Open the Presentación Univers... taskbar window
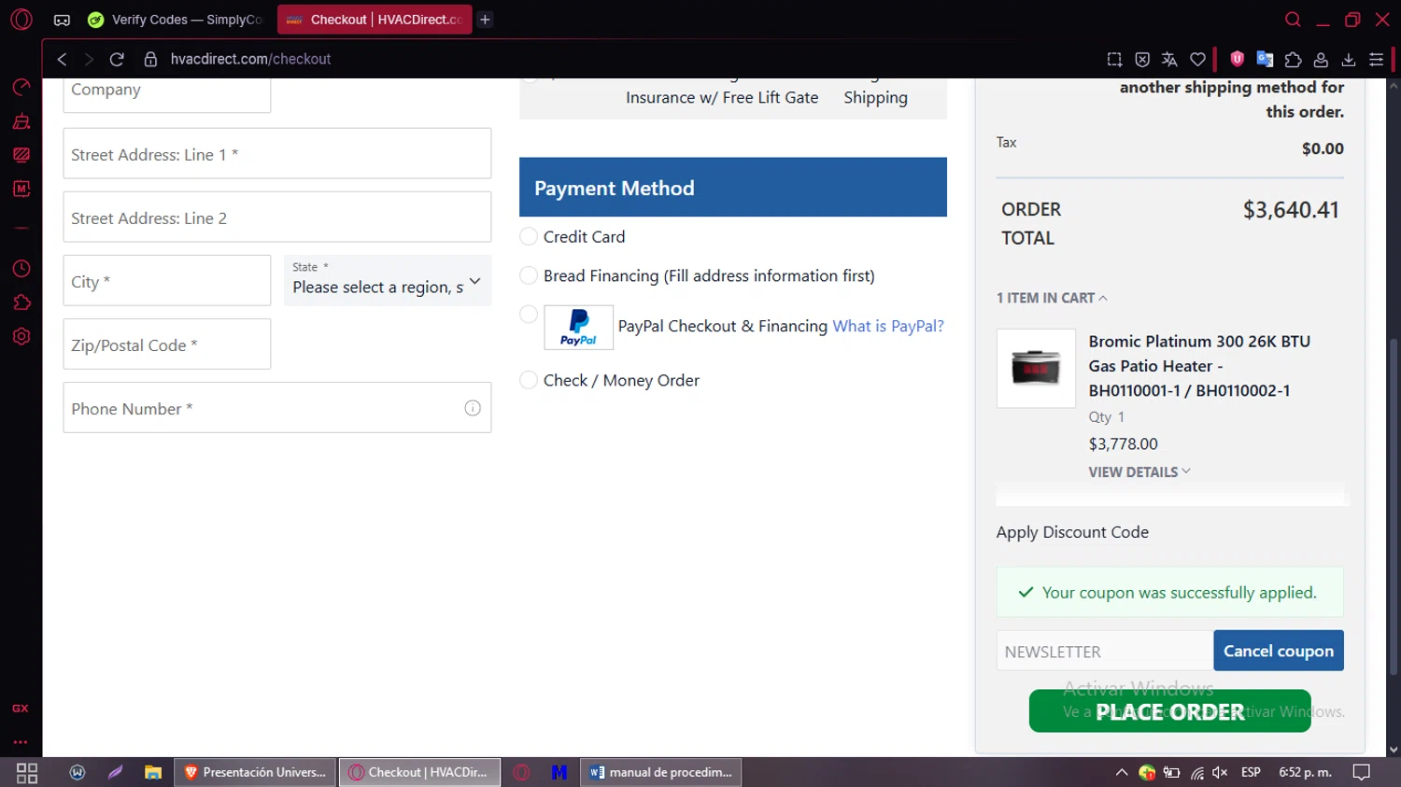Image resolution: width=1401 pixels, height=787 pixels. click(255, 772)
